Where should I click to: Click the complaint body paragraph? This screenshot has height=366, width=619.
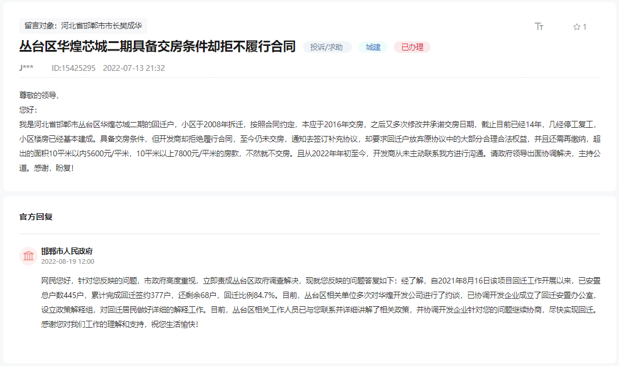(x=310, y=146)
